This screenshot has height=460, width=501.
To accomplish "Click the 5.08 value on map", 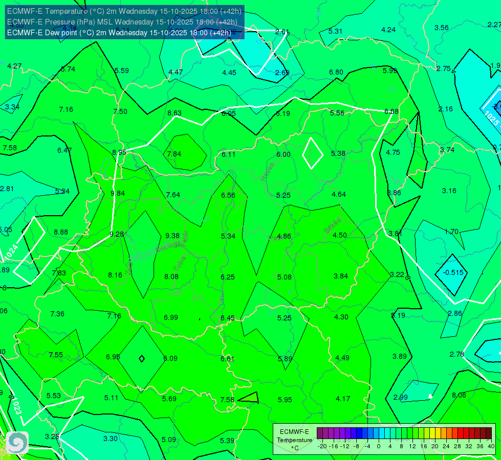I will point(285,277).
